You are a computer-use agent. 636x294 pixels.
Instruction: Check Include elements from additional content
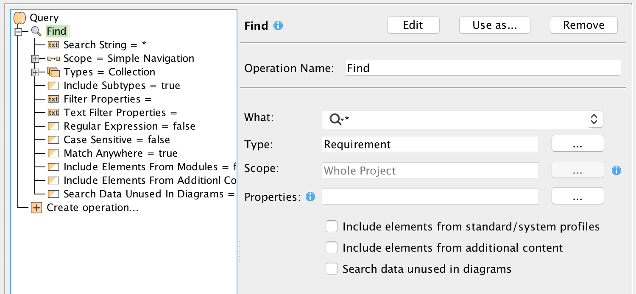(332, 248)
